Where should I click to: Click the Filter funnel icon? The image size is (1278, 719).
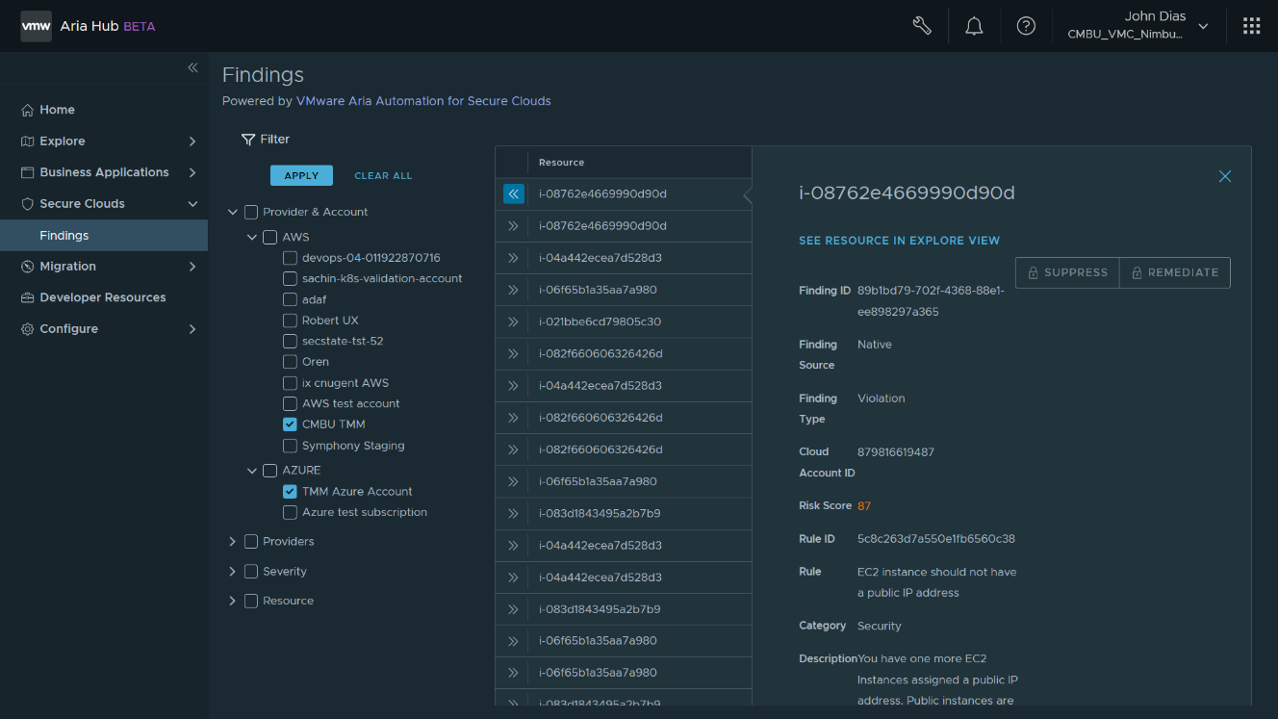[x=248, y=140]
